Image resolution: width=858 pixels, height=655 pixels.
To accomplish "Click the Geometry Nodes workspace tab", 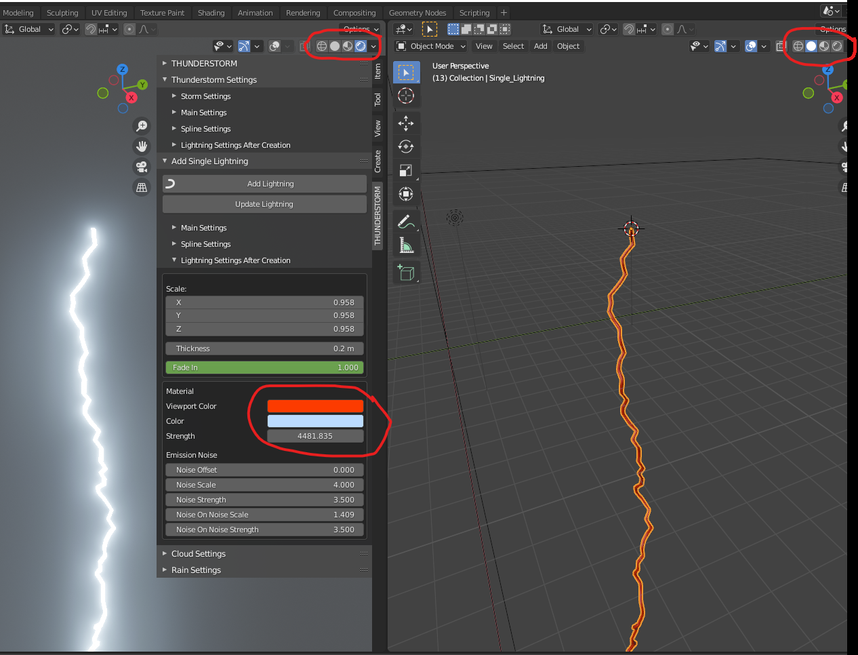I will coord(417,12).
